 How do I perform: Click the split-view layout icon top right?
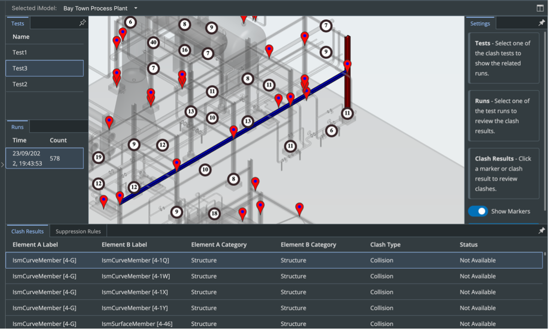pos(540,7)
